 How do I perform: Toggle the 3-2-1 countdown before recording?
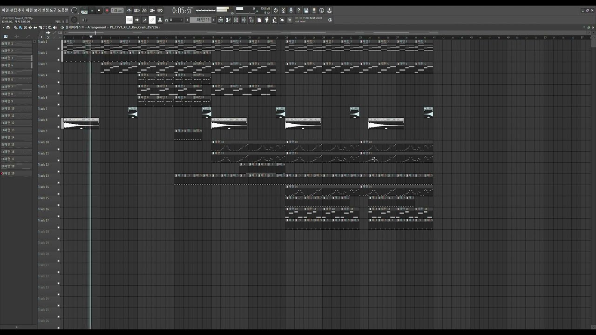click(144, 10)
